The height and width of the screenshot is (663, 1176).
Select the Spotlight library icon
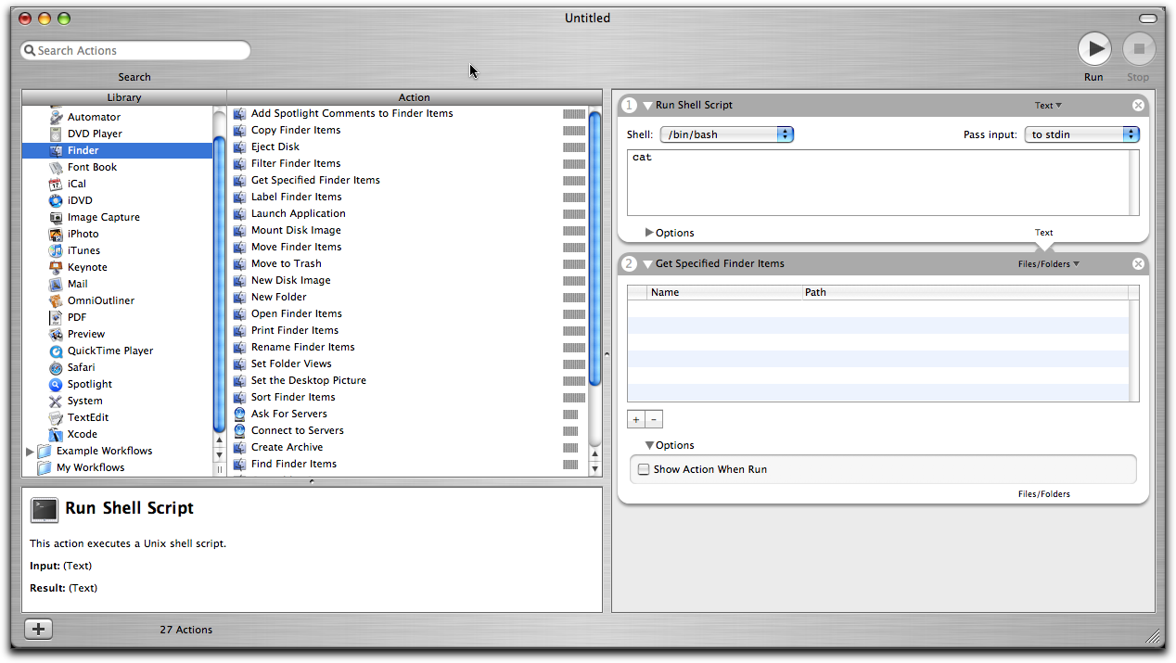(56, 384)
